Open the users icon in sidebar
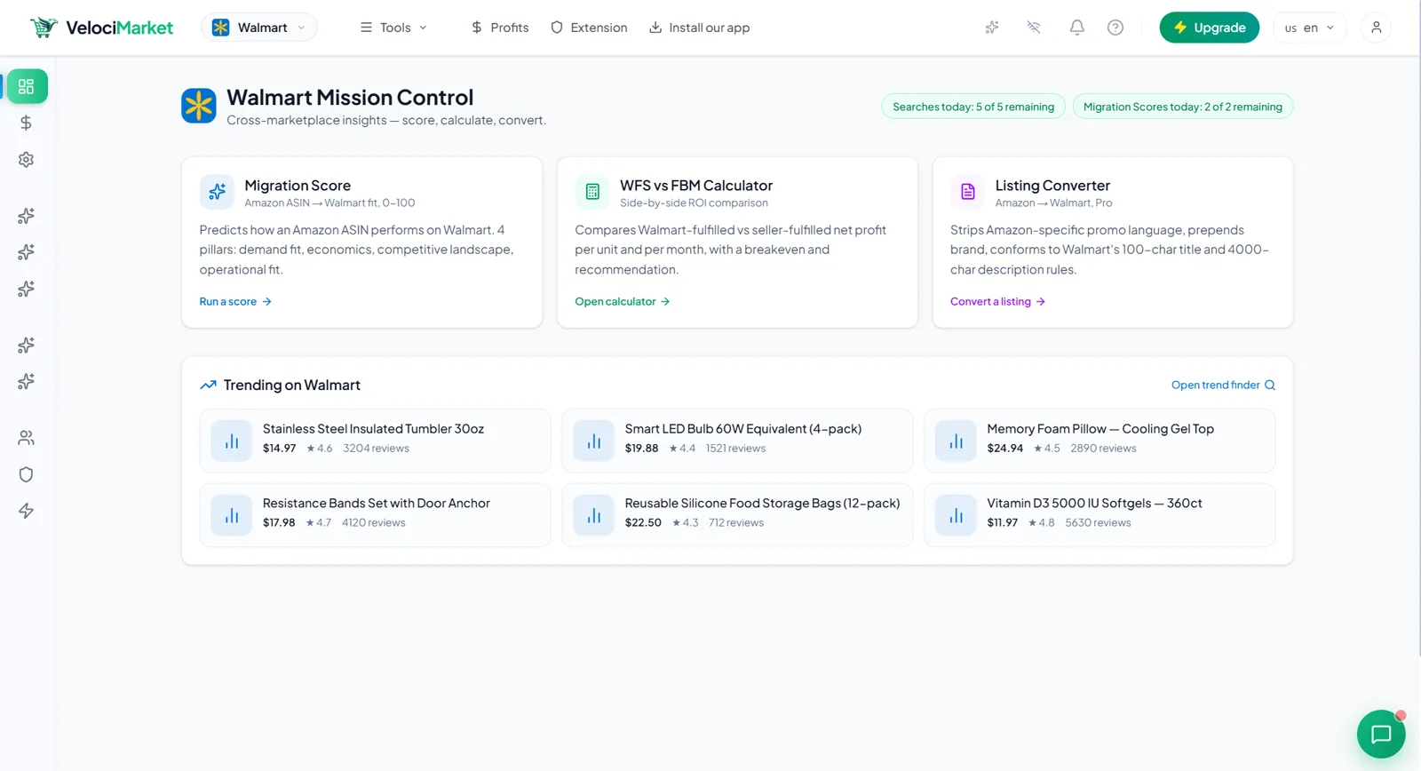Screen dimensions: 1421x771 [x=27, y=438]
